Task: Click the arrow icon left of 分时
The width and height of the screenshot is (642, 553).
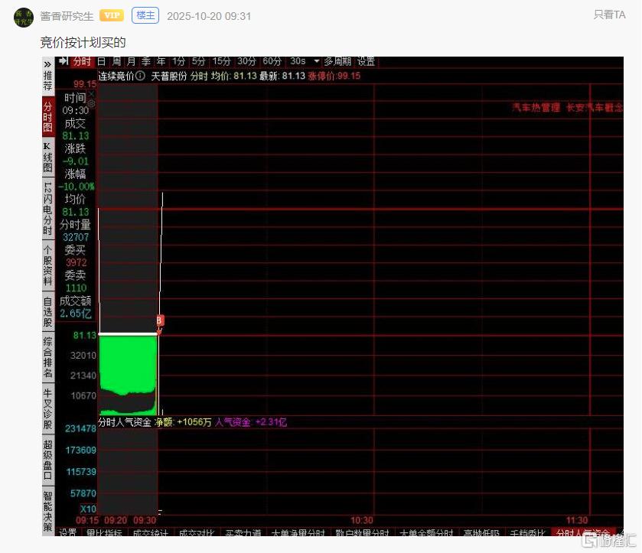Action: pos(64,61)
